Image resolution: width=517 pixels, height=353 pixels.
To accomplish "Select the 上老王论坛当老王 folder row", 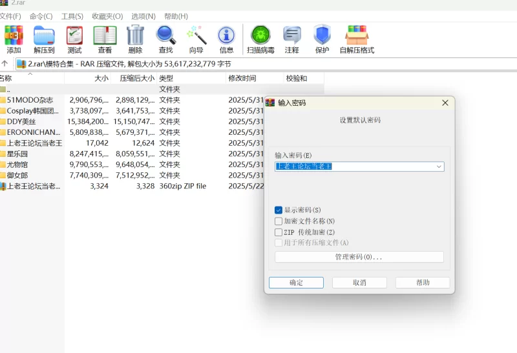I will (x=132, y=143).
